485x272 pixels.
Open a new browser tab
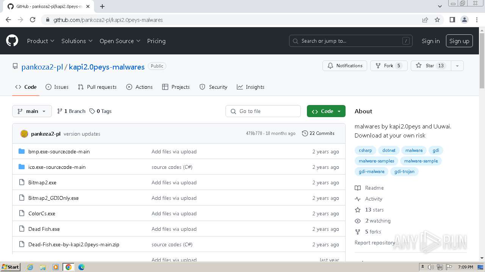click(102, 6)
